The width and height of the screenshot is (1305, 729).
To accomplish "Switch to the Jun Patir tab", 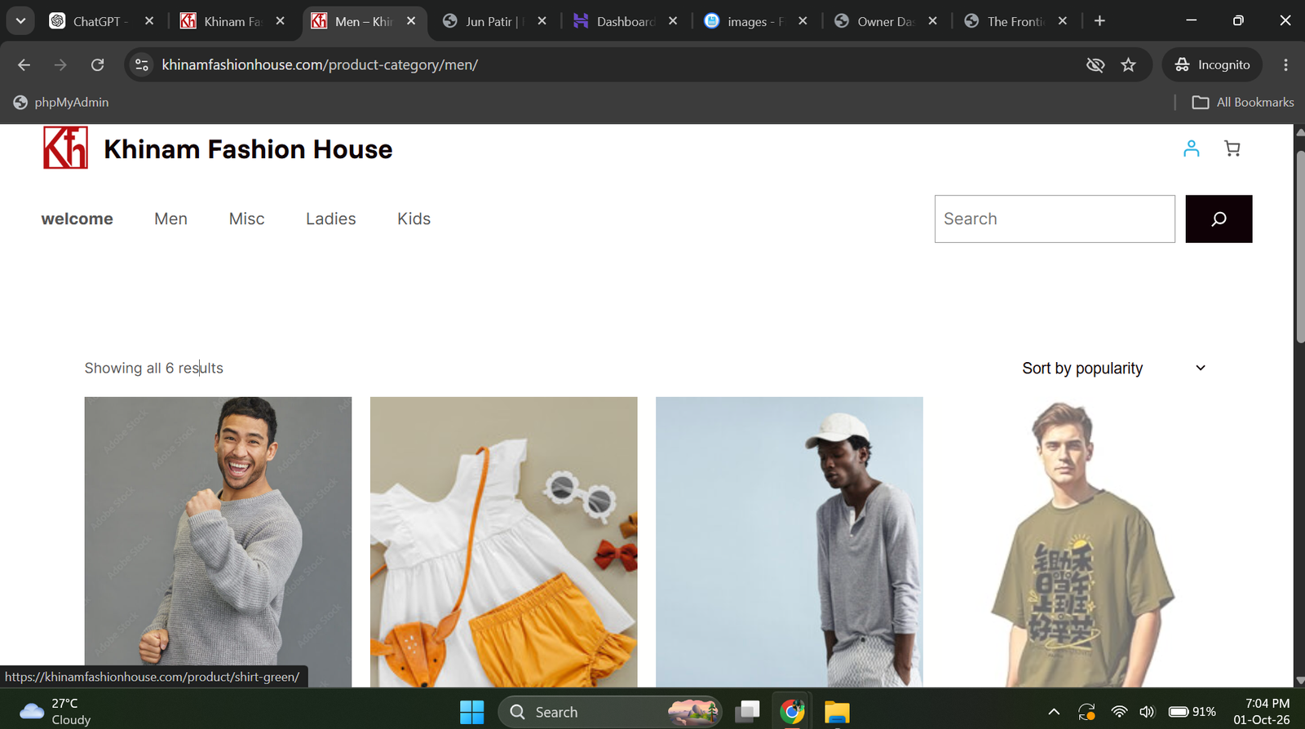I will [x=495, y=21].
